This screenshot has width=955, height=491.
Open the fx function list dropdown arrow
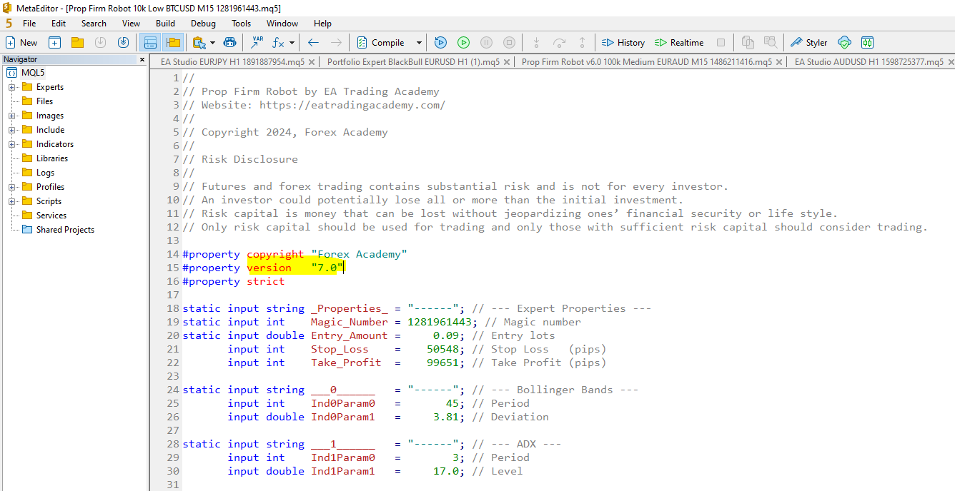292,43
